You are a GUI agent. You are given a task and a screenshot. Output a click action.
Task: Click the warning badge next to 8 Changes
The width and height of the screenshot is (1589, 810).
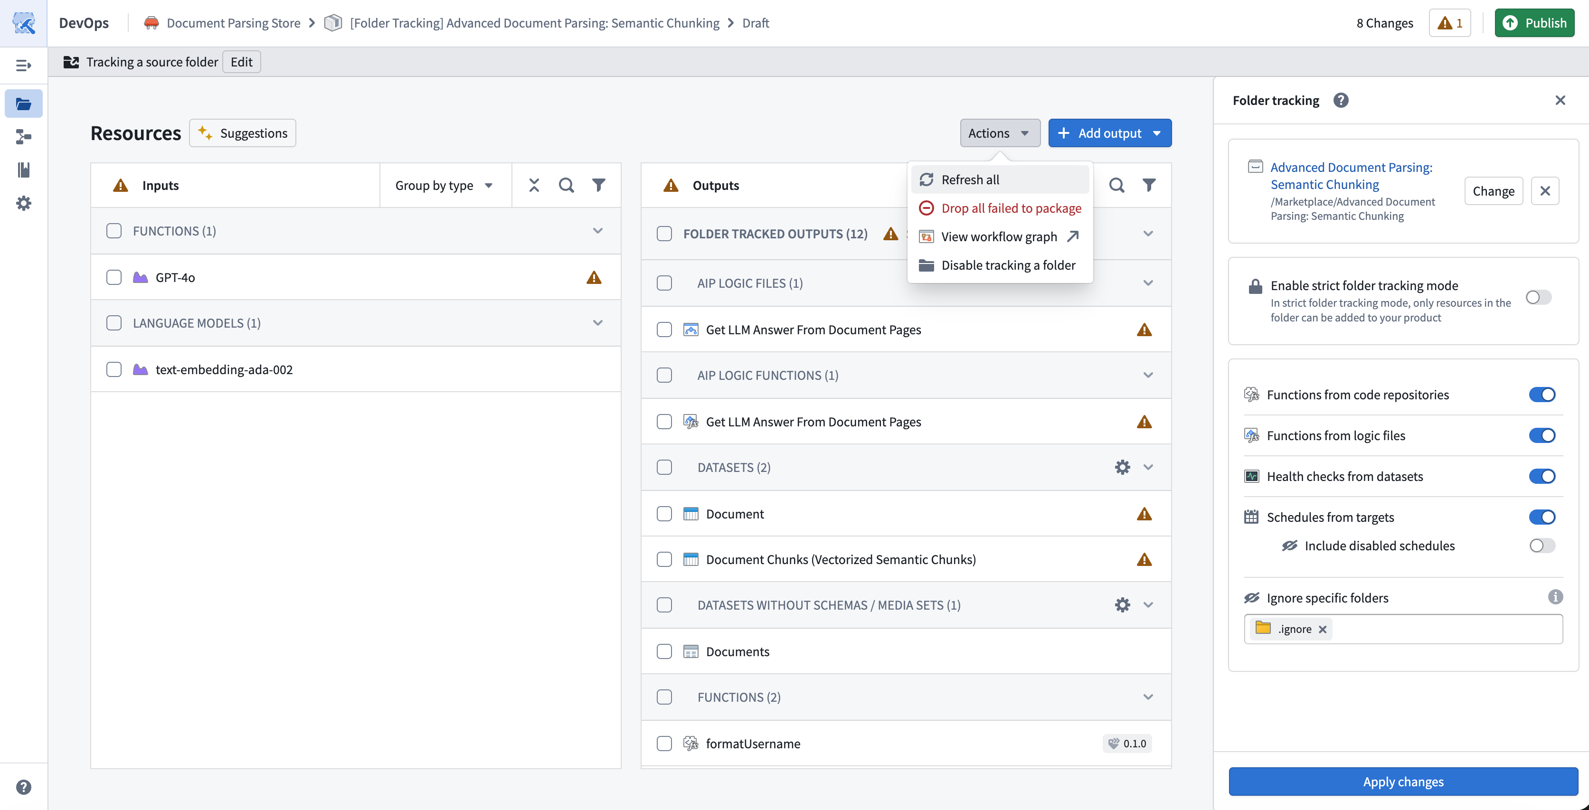(1450, 23)
